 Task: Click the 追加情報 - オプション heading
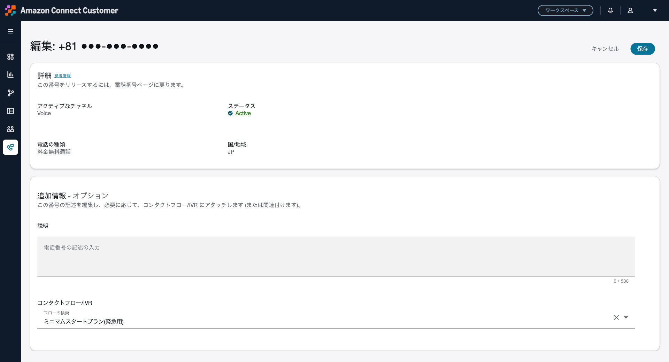pyautogui.click(x=73, y=196)
